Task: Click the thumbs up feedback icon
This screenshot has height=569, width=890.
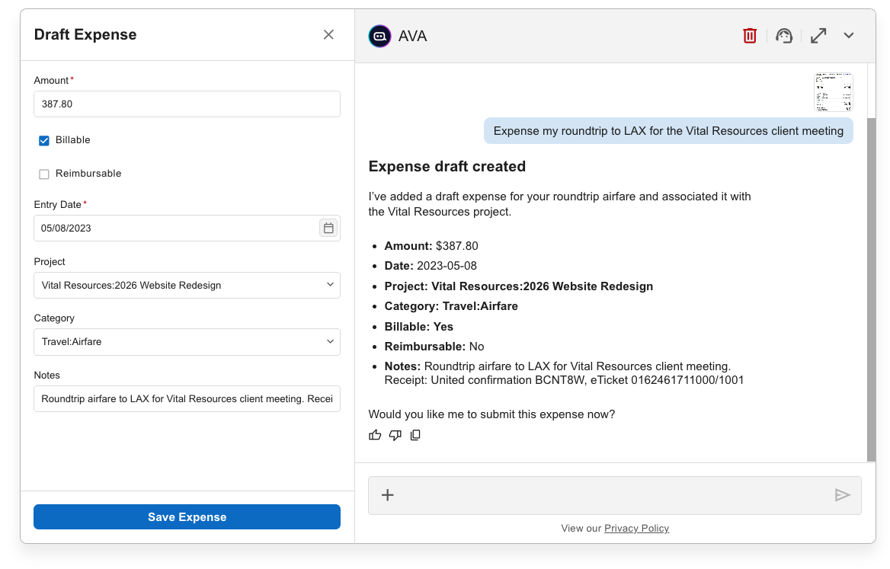Action: tap(375, 435)
